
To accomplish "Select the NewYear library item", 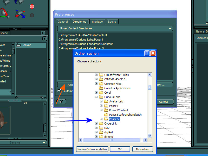I will click(4, 76).
